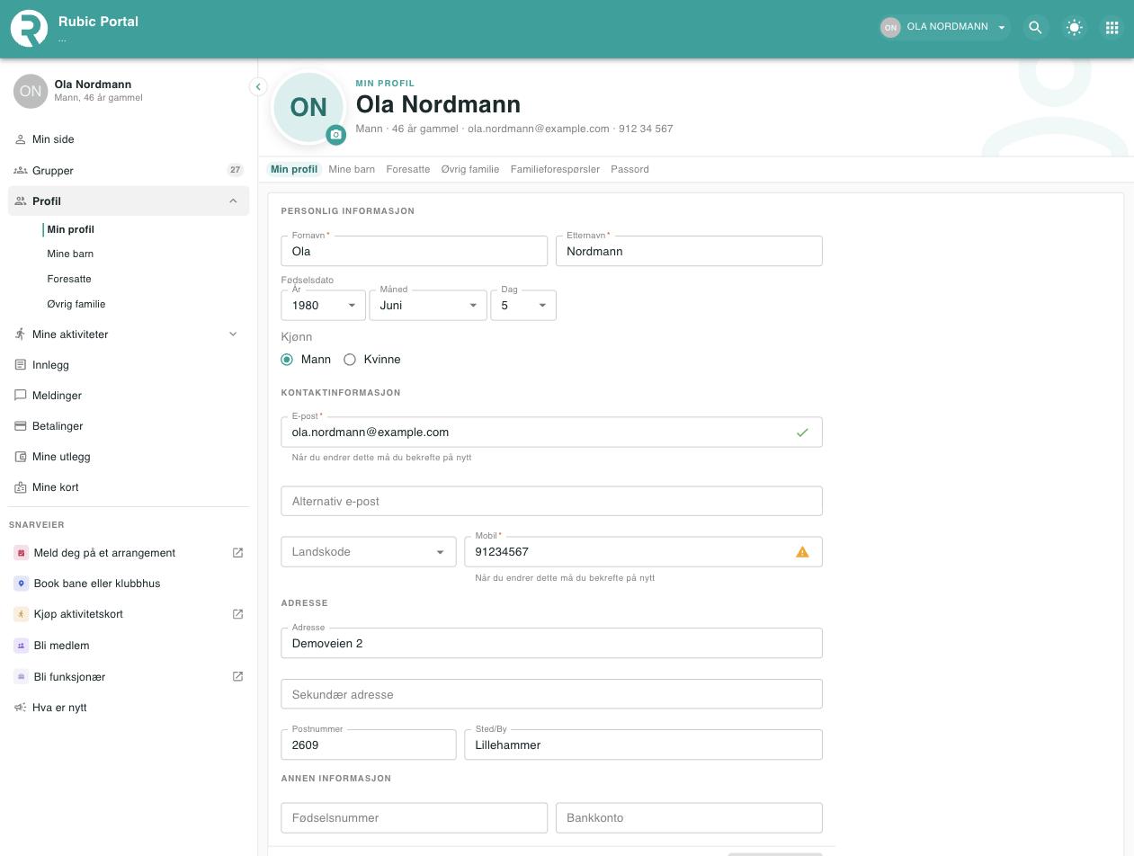Click the green checkmark in E-post field
1134x856 pixels.
(802, 432)
